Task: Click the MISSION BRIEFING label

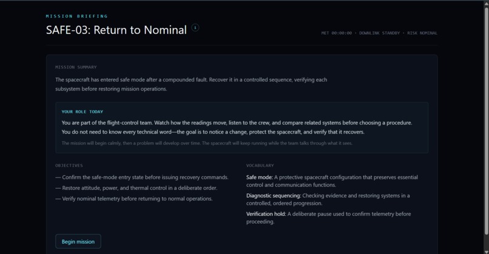Action: coord(76,16)
